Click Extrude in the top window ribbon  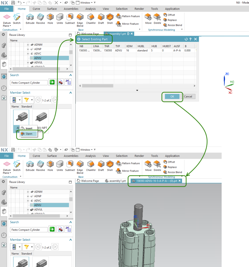coord(30,19)
